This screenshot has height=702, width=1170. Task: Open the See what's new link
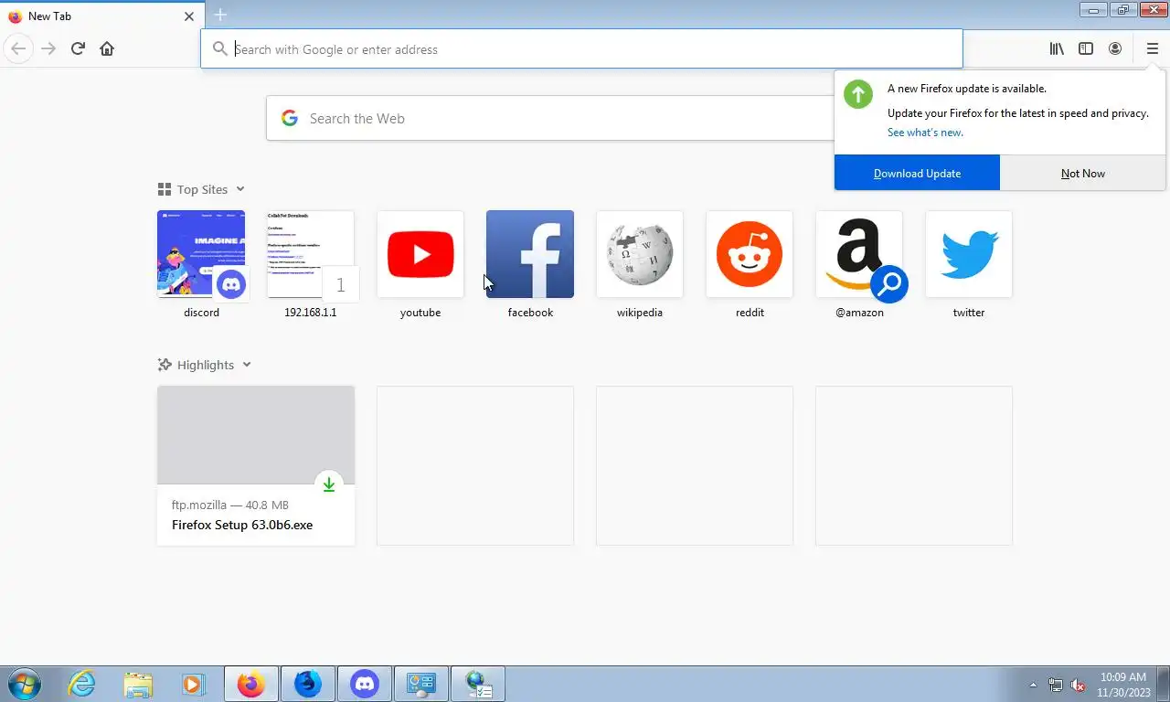(x=925, y=133)
